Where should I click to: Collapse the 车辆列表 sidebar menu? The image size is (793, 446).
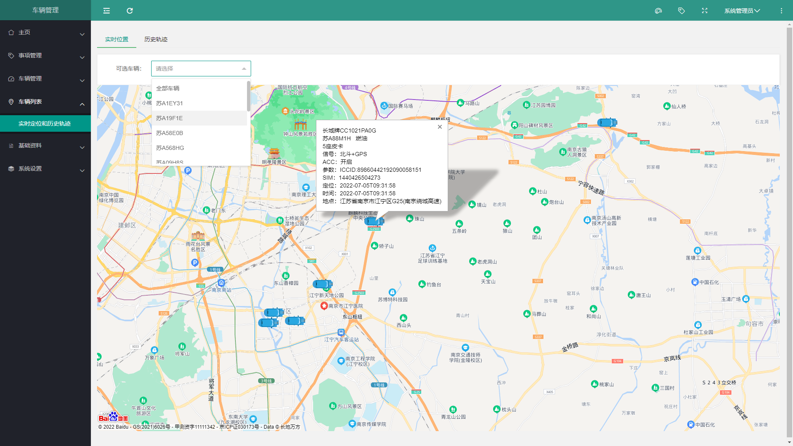pyautogui.click(x=45, y=102)
